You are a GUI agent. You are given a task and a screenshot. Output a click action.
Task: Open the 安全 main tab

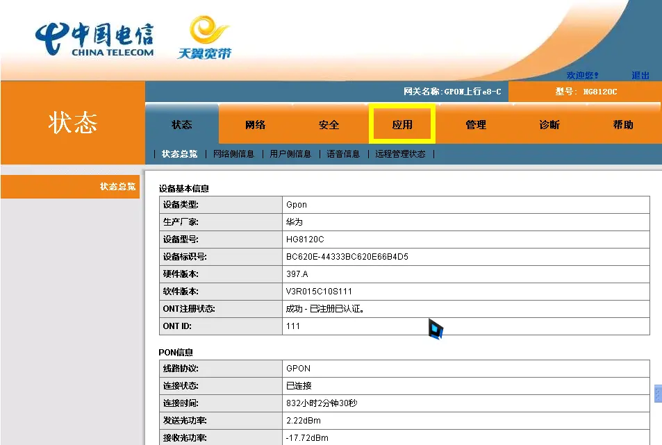(329, 124)
